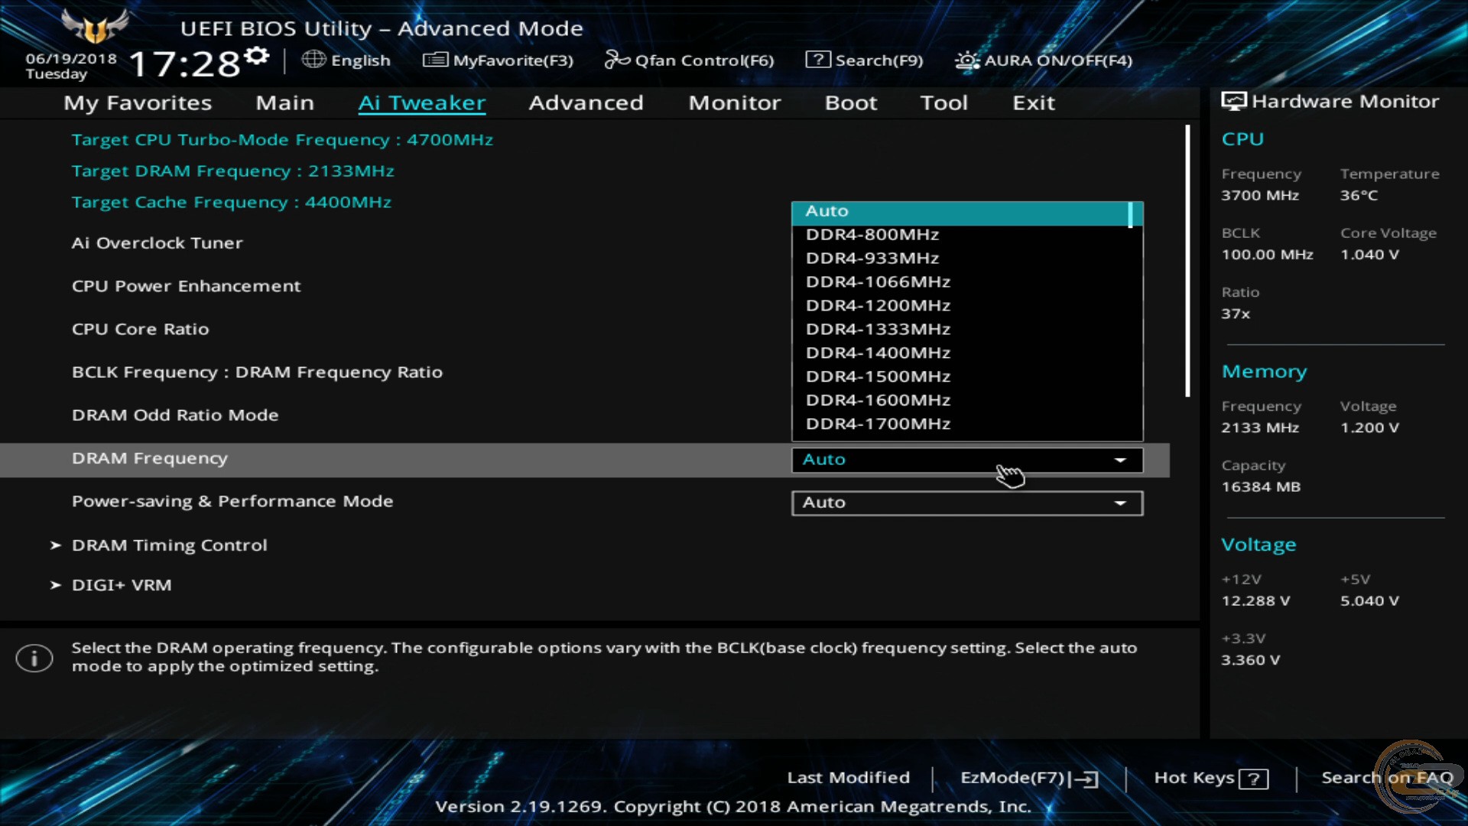Screen dimensions: 1468x826
Task: Expand DRAM Timing Control section
Action: point(168,545)
